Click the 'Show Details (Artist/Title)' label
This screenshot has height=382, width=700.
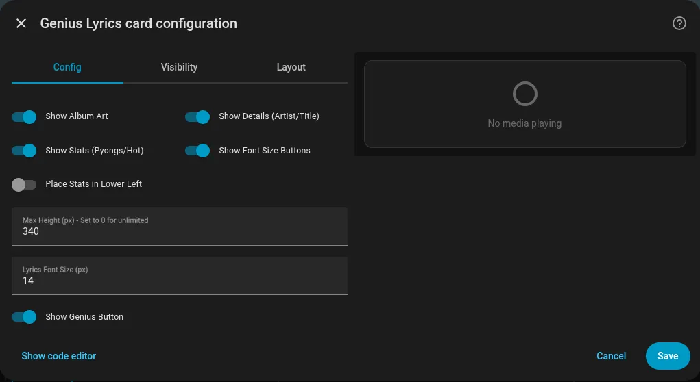(x=269, y=116)
